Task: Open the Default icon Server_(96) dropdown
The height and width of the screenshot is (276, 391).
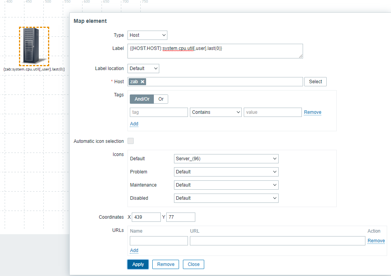Action: tap(226, 159)
